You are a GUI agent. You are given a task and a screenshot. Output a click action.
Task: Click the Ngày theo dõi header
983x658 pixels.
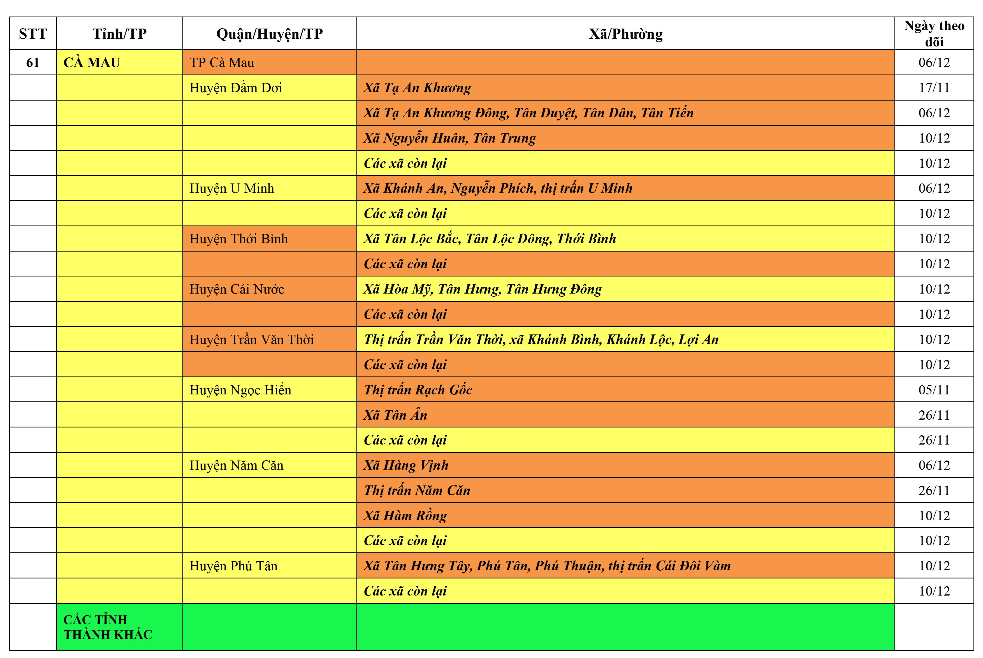[x=934, y=34]
